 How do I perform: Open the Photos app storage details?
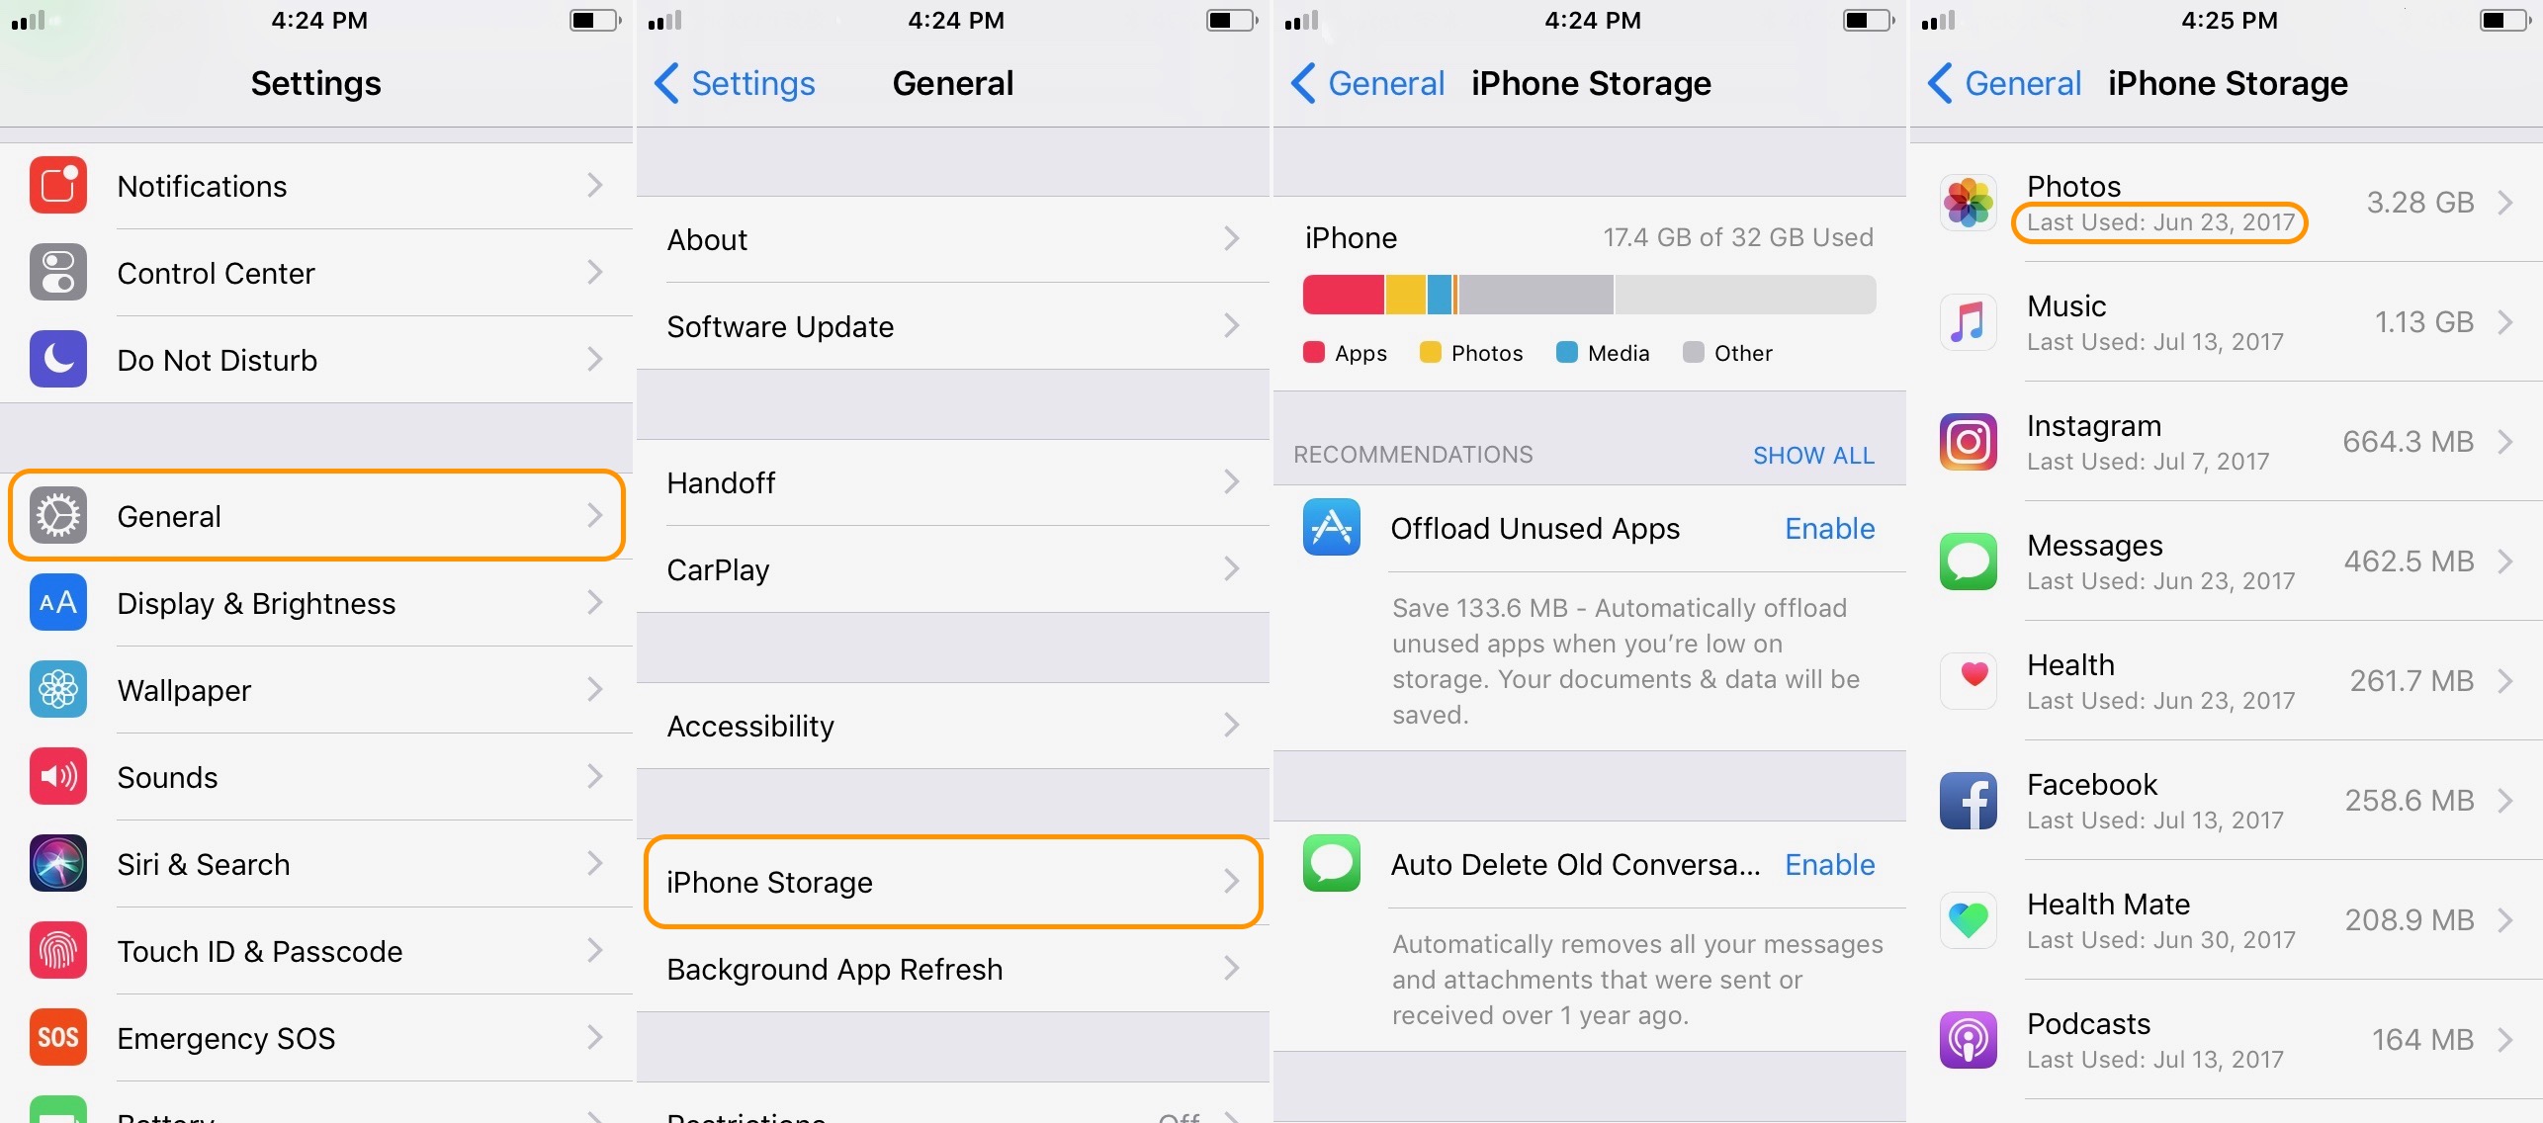2222,201
